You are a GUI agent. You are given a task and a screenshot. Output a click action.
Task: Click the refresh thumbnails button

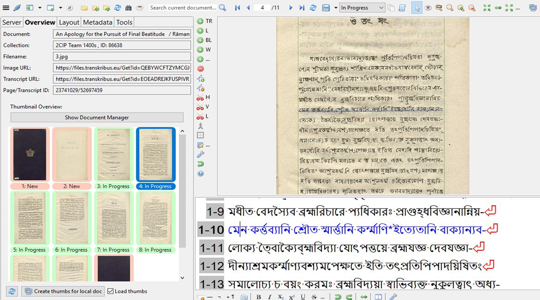tap(12, 291)
